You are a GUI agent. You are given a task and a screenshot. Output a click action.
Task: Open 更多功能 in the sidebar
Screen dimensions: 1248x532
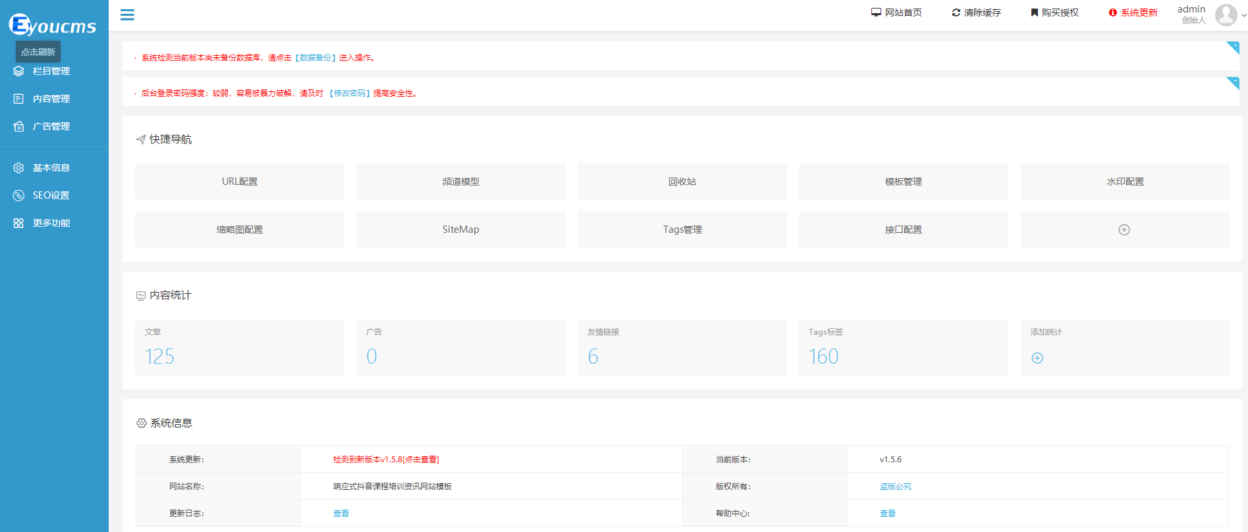[51, 223]
